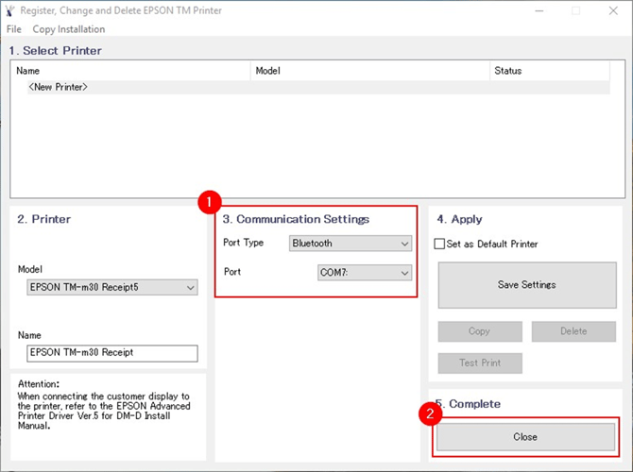Click the EPSON app icon in title bar
The height and width of the screenshot is (472, 633).
11,10
